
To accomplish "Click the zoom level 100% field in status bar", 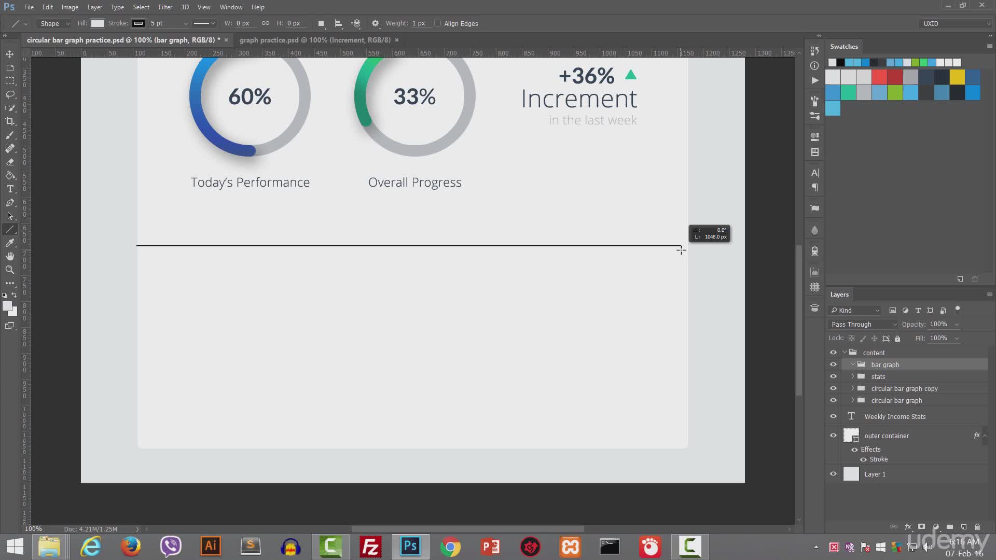I will [34, 529].
